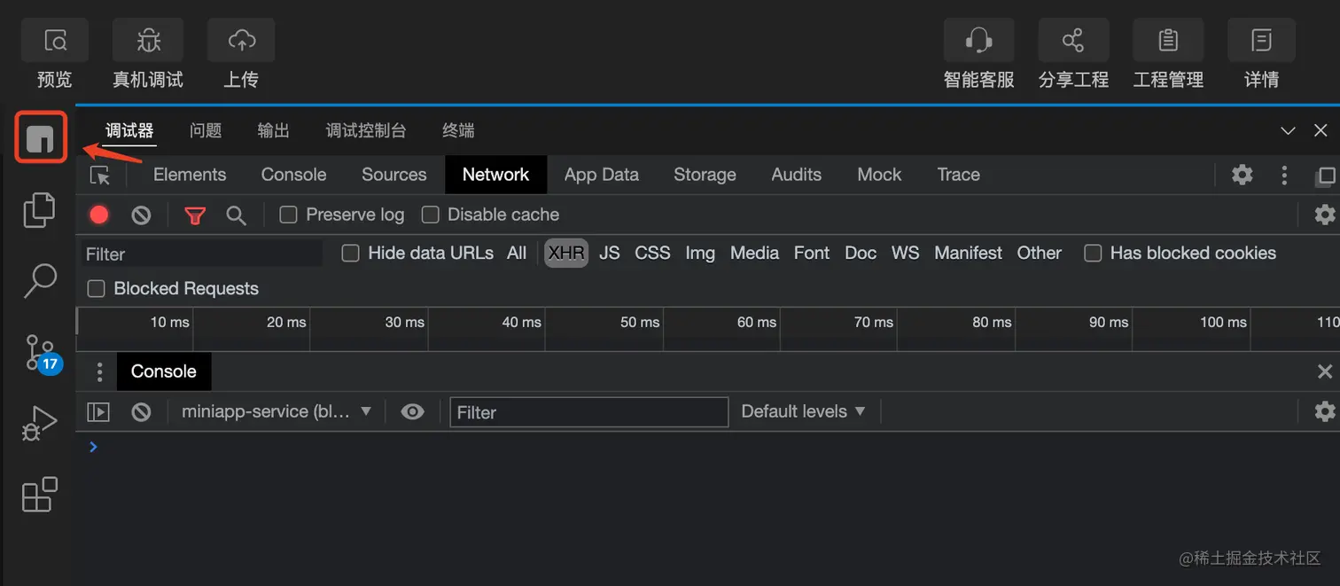Filter requests by Manifest

[968, 254]
